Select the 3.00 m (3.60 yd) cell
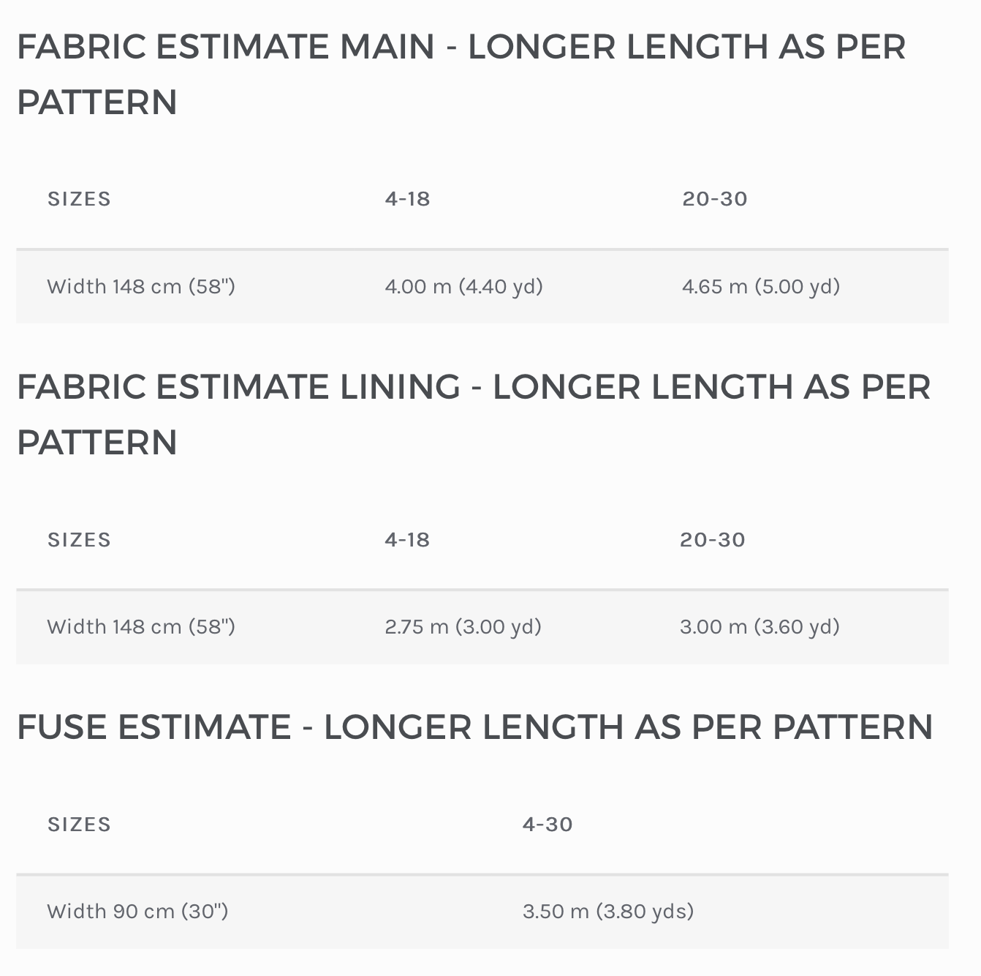 click(760, 627)
